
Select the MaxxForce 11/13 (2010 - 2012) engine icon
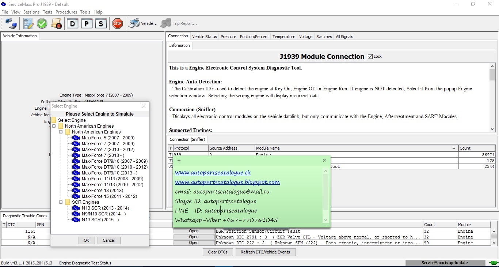coord(76,185)
